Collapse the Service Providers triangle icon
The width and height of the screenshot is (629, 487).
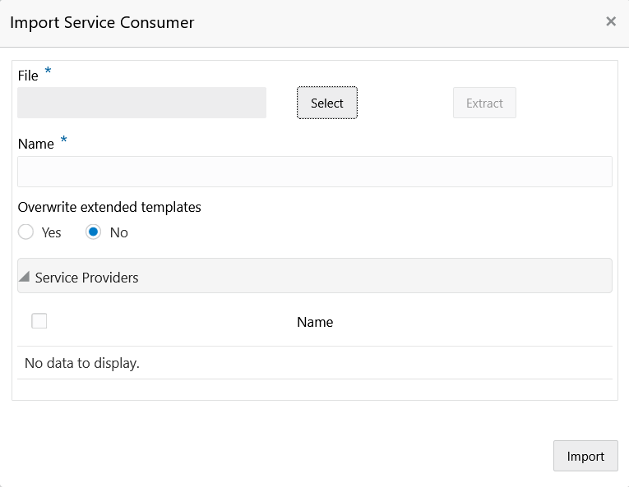25,277
